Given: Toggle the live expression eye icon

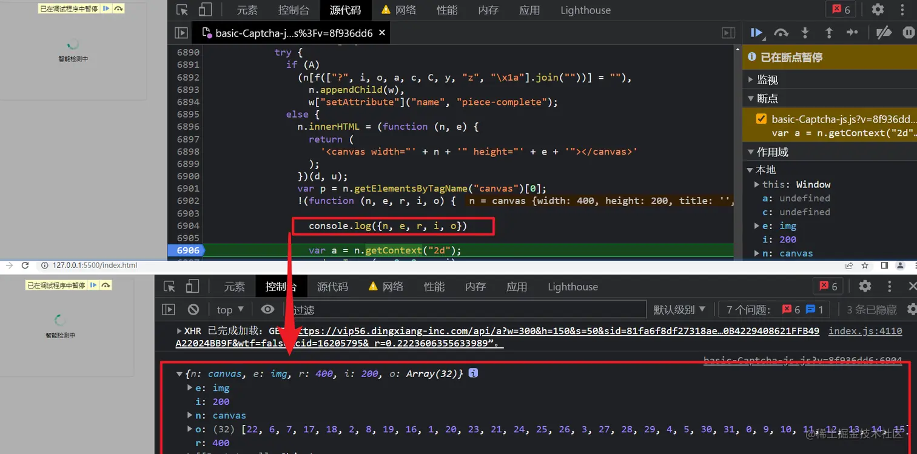Looking at the screenshot, I should pyautogui.click(x=267, y=310).
